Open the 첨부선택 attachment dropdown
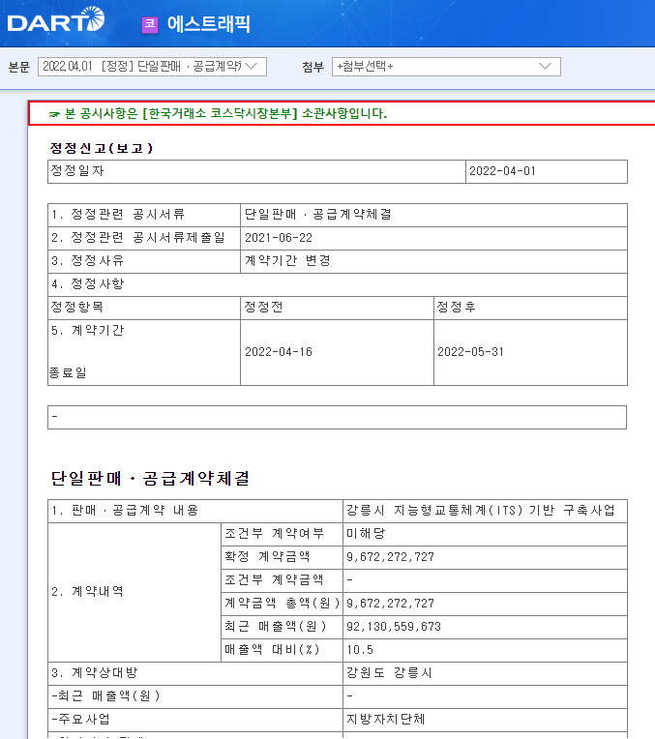Viewport: 655px width, 739px height. 446,67
